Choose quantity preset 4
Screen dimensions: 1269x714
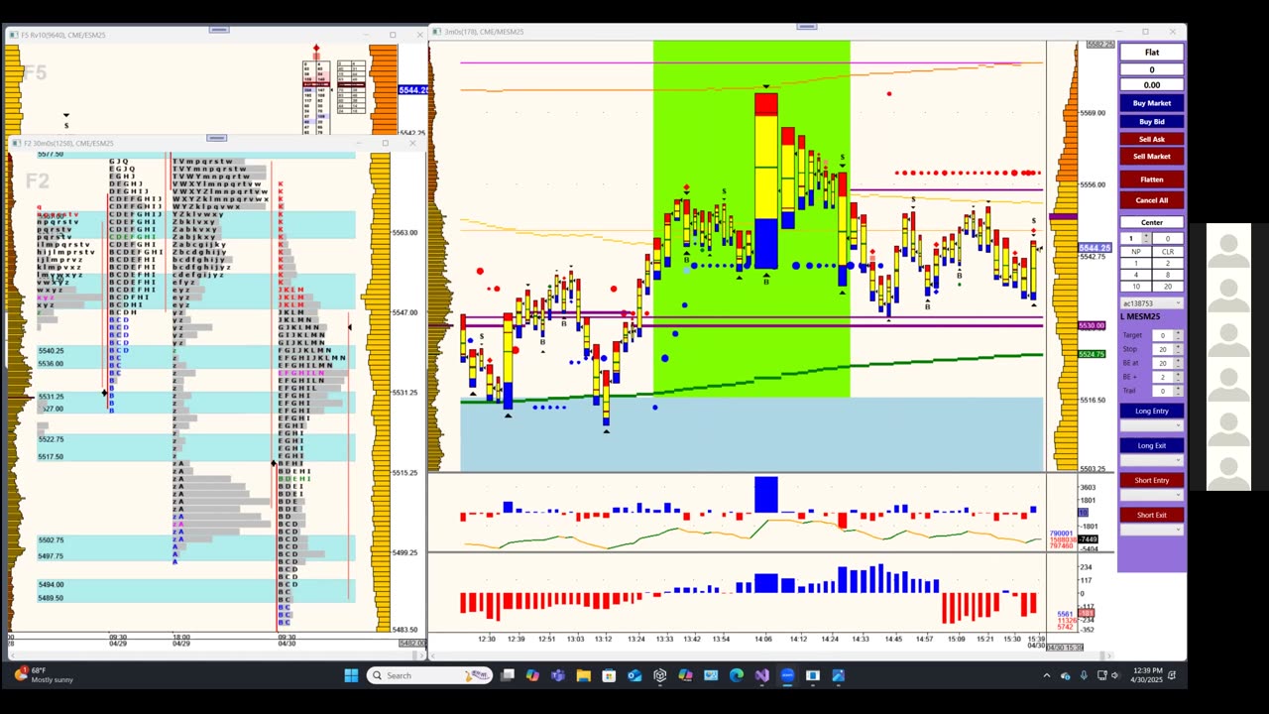[1136, 275]
